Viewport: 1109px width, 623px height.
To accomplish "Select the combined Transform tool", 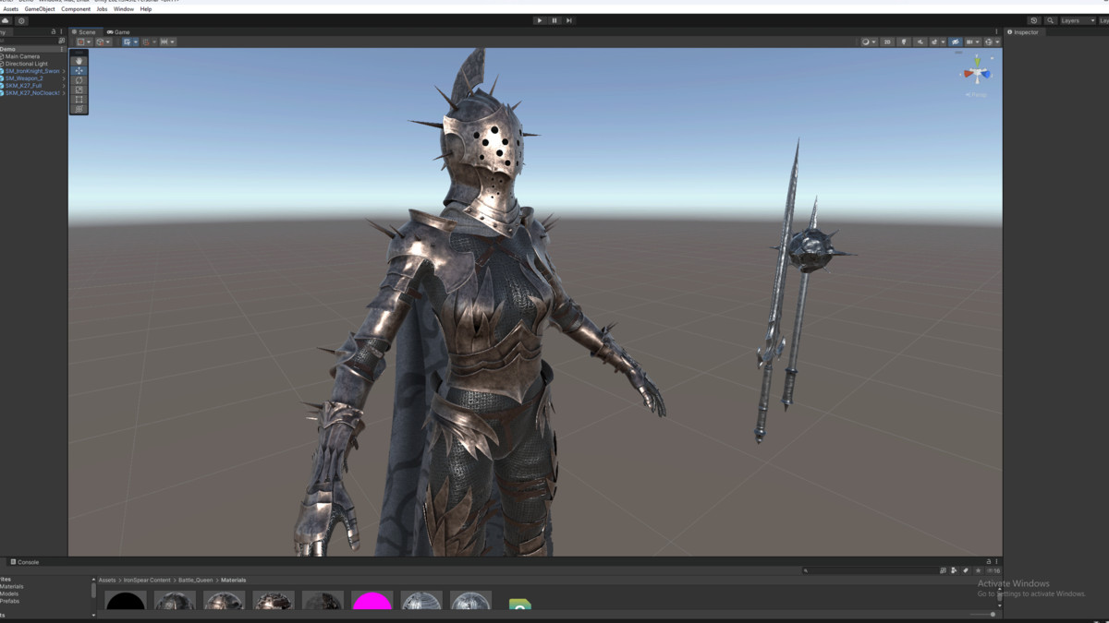I will coord(79,109).
